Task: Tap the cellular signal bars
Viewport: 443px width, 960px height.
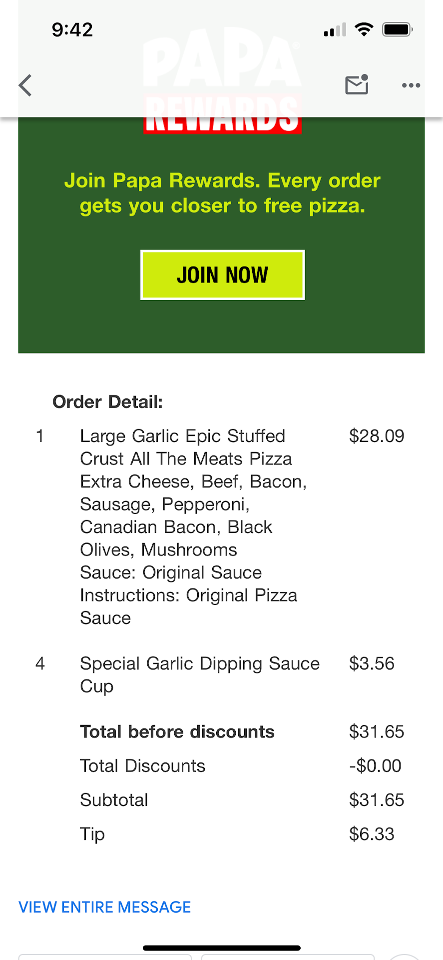Action: 335,30
